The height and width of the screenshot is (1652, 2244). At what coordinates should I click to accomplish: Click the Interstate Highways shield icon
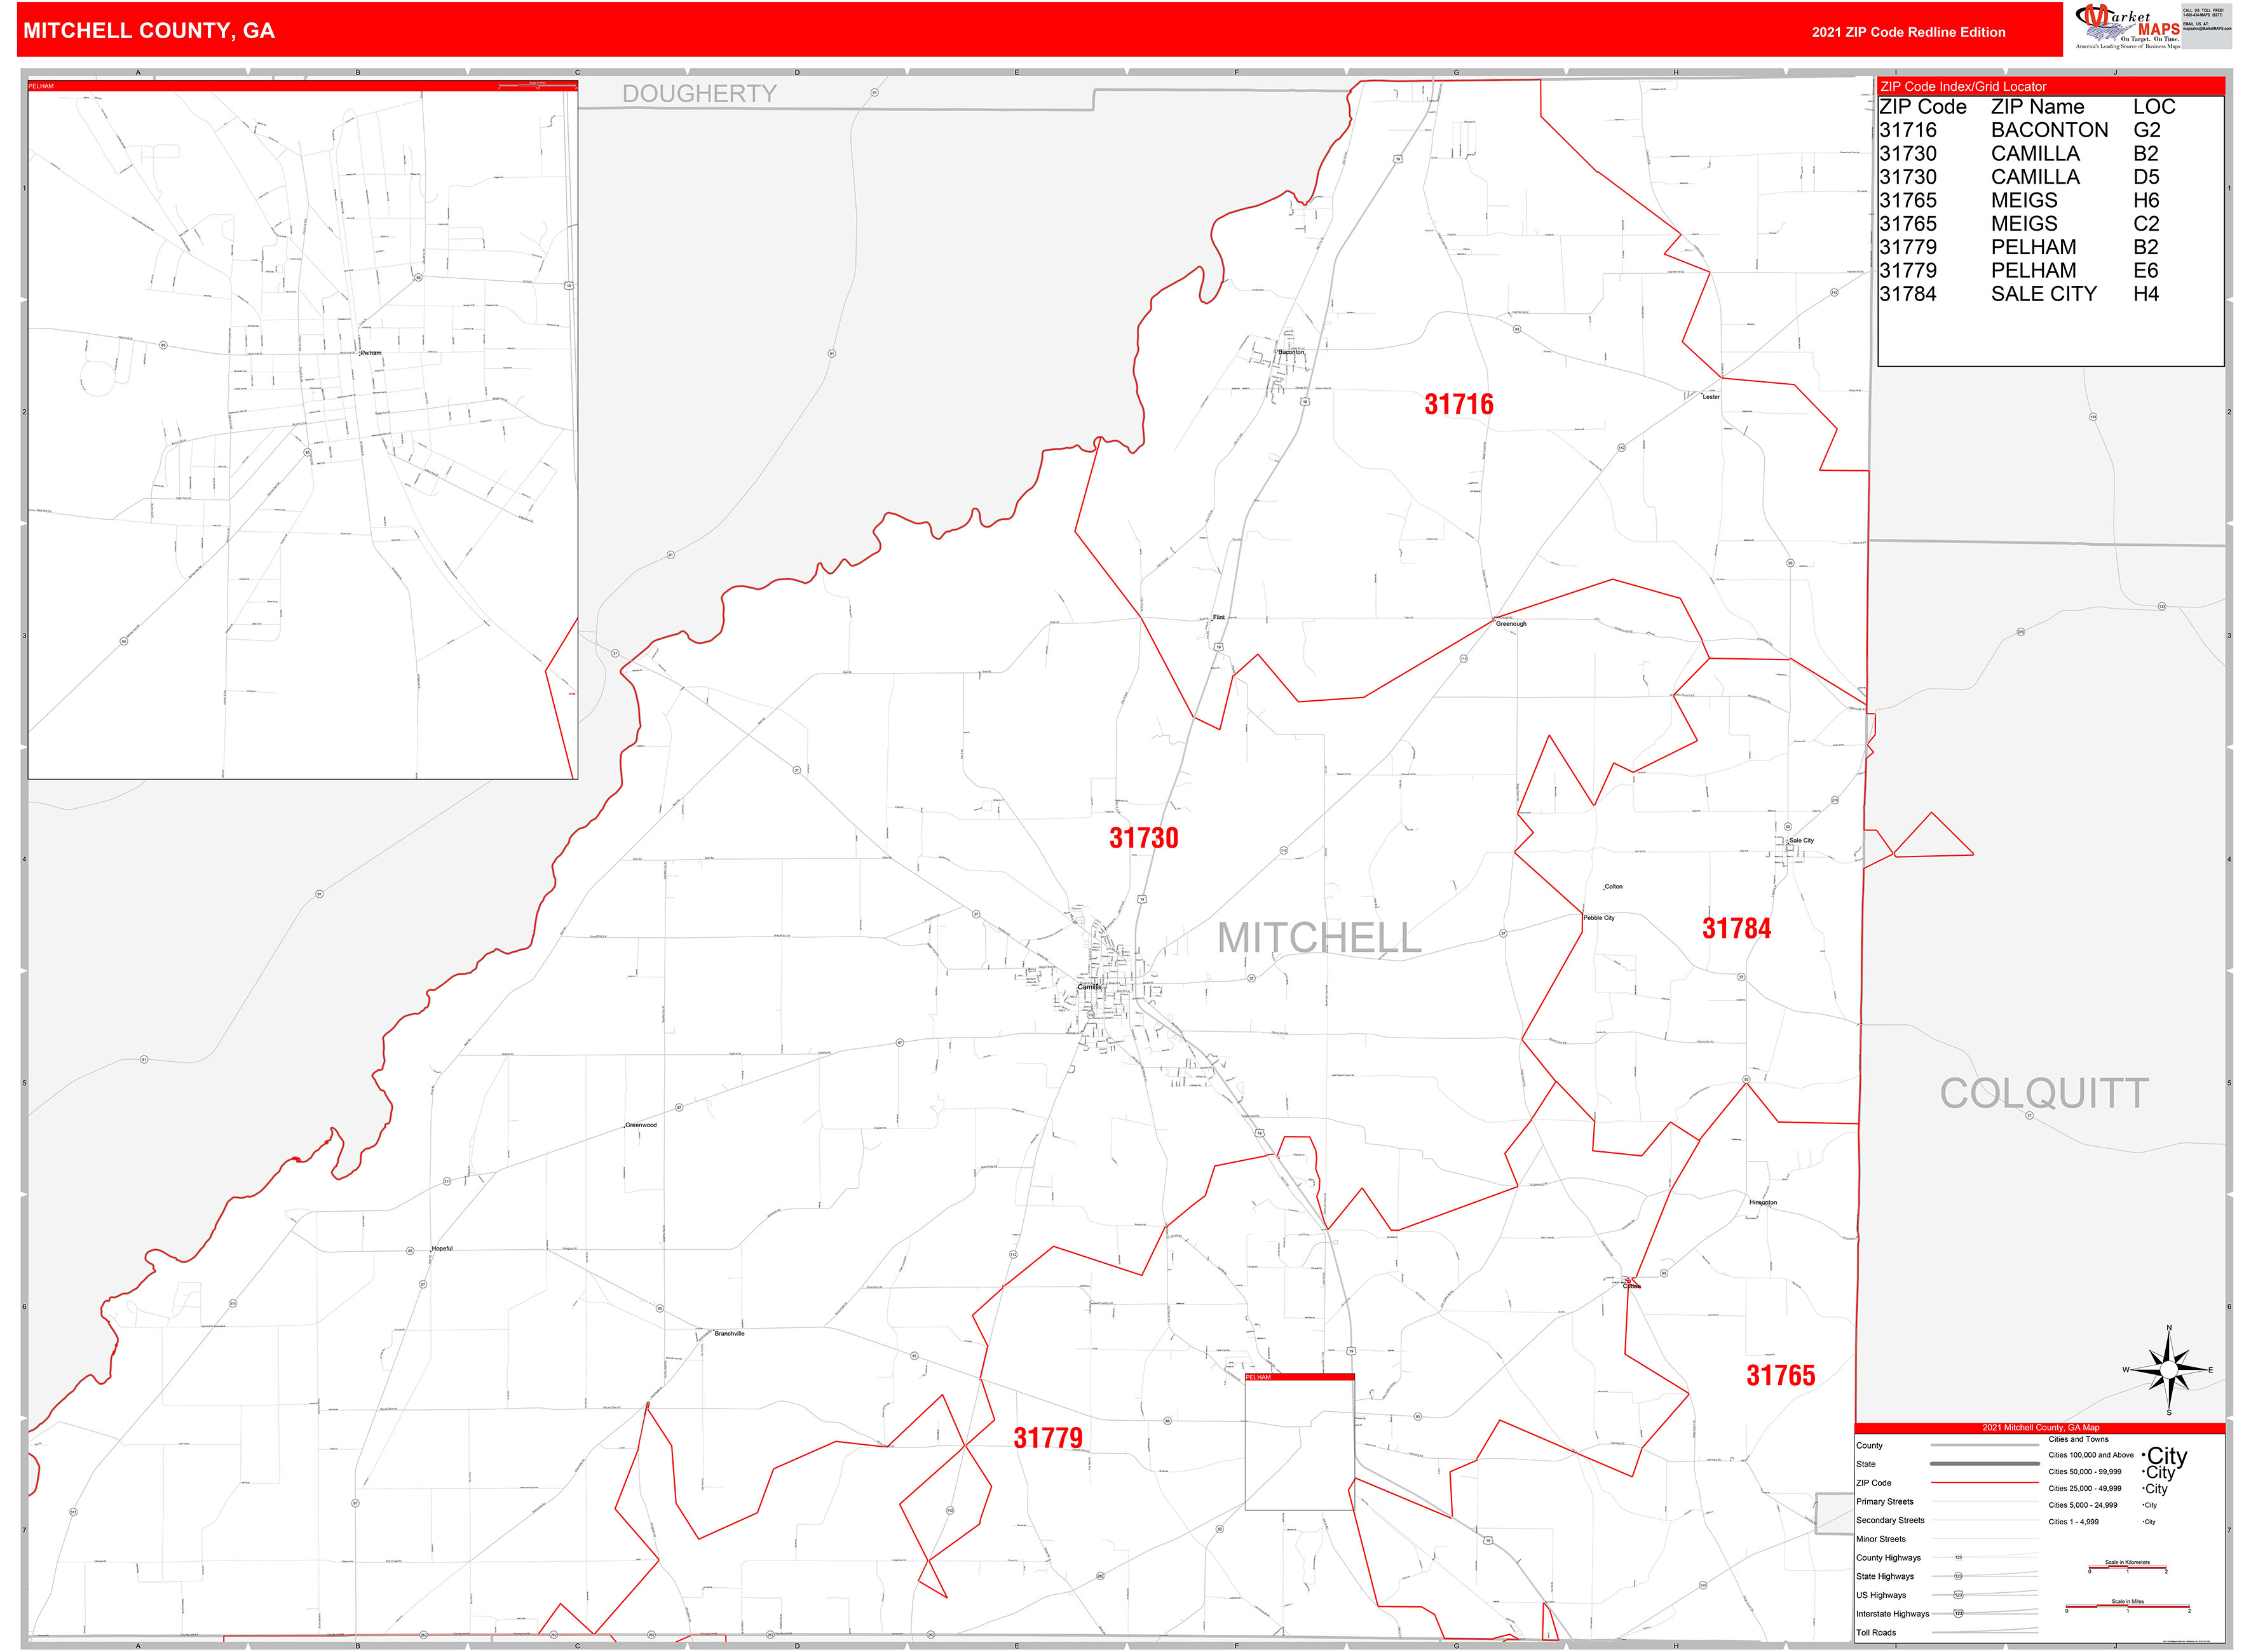[x=1958, y=1614]
